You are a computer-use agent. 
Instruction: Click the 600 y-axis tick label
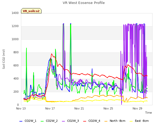pyautogui.click(x=16, y=65)
